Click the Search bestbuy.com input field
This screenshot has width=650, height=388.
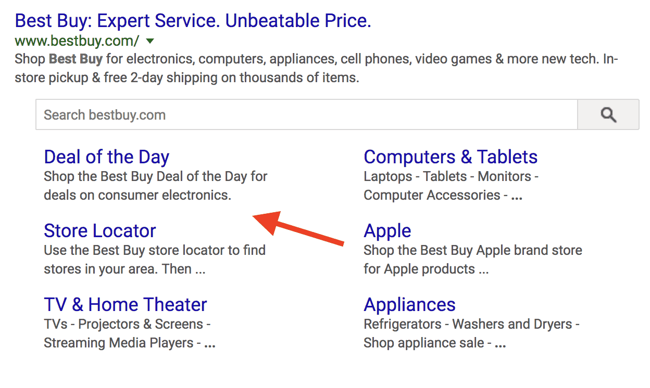click(306, 114)
